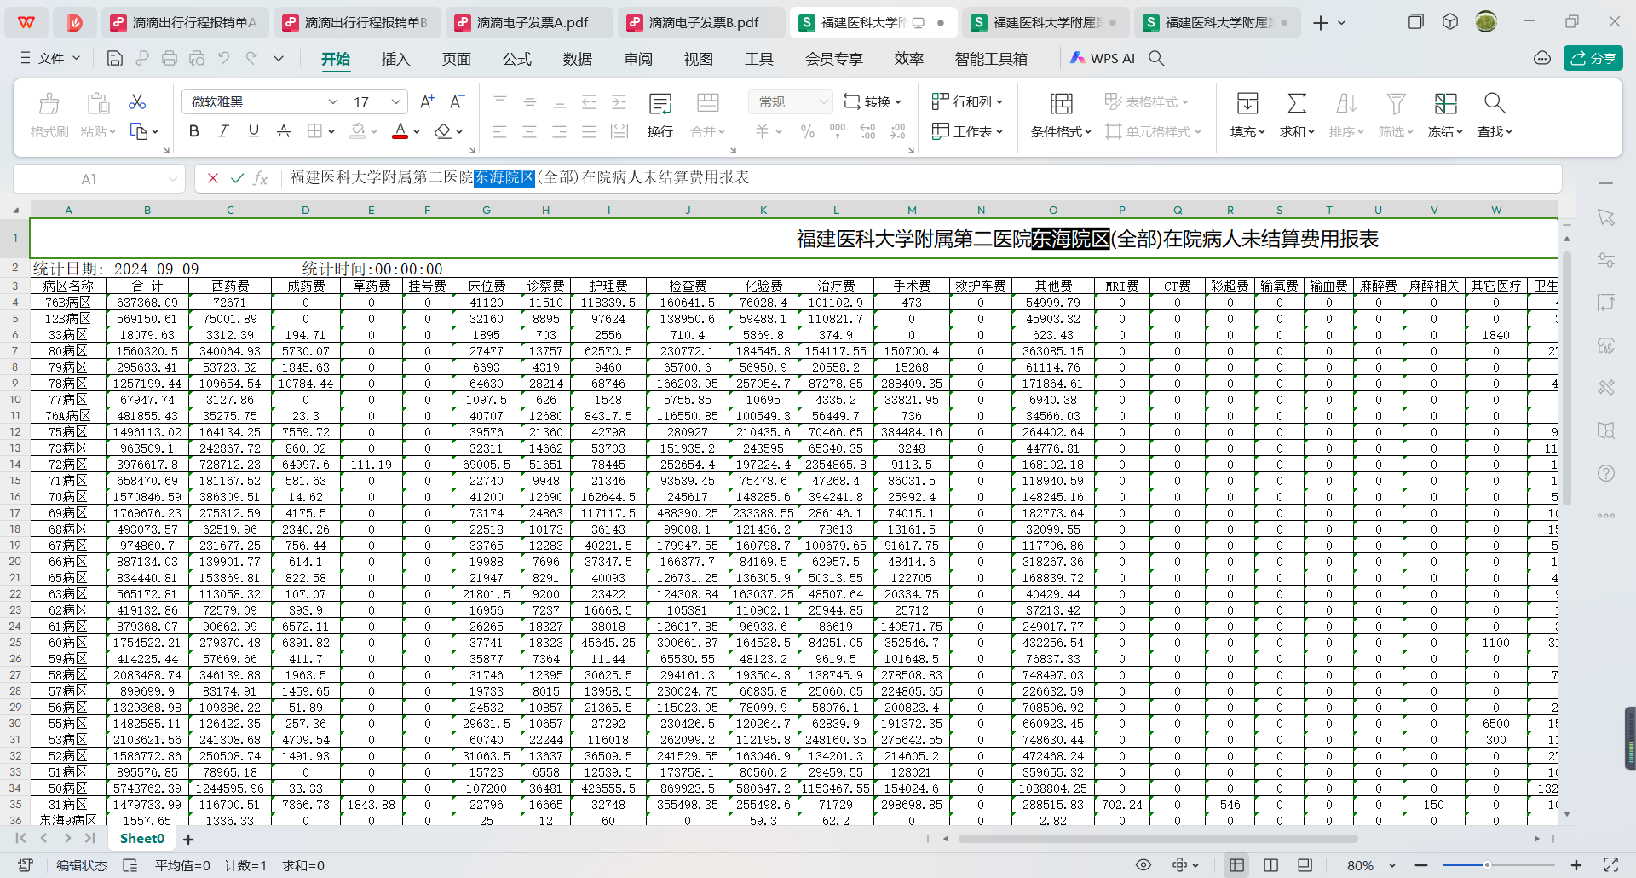Open the insert function fx dialog
Image resolution: width=1636 pixels, height=878 pixels.
pos(261,178)
